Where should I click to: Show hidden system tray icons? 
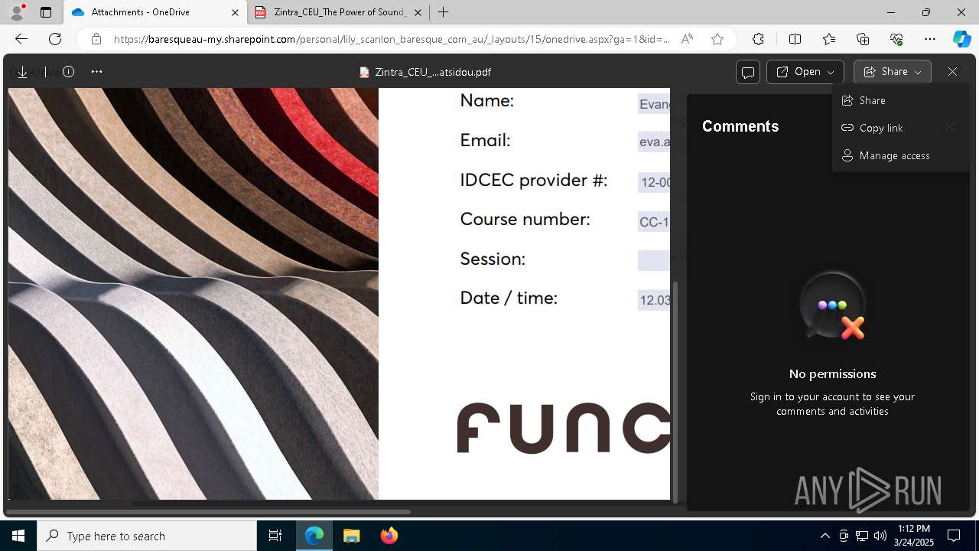[x=825, y=536]
